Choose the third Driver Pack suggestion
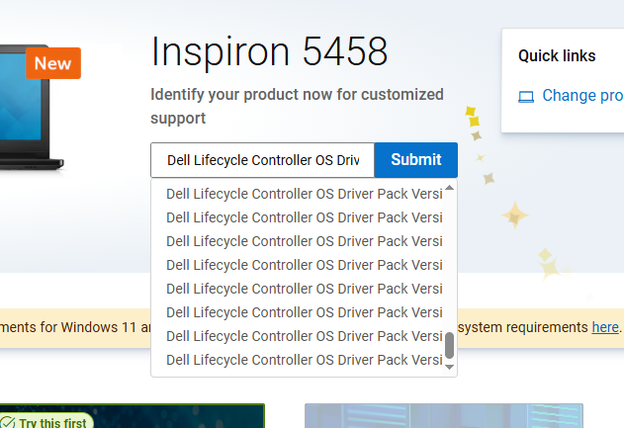The height and width of the screenshot is (428, 624). click(x=304, y=241)
